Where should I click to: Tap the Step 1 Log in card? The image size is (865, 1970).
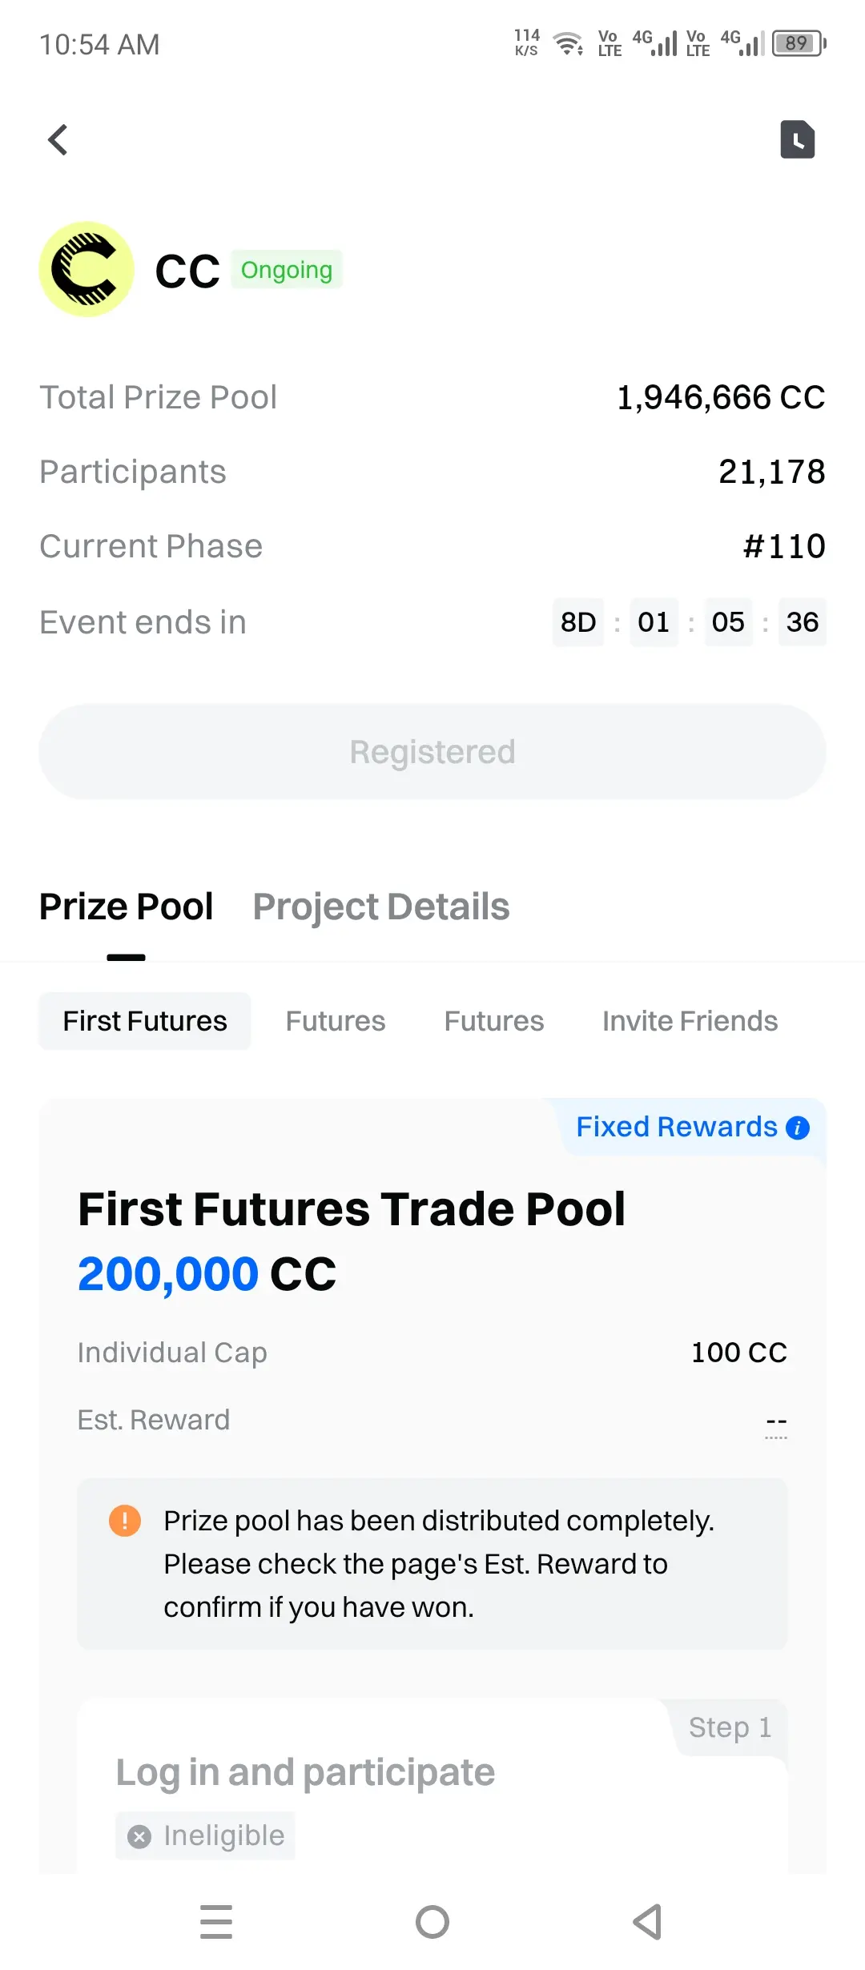point(432,1786)
